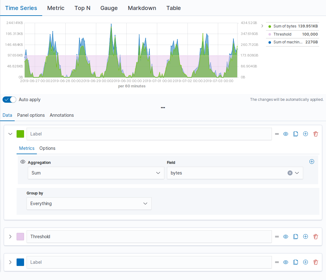The height and width of the screenshot is (280, 326).
Task: Add a new series below the blue Label series
Action: [305, 262]
